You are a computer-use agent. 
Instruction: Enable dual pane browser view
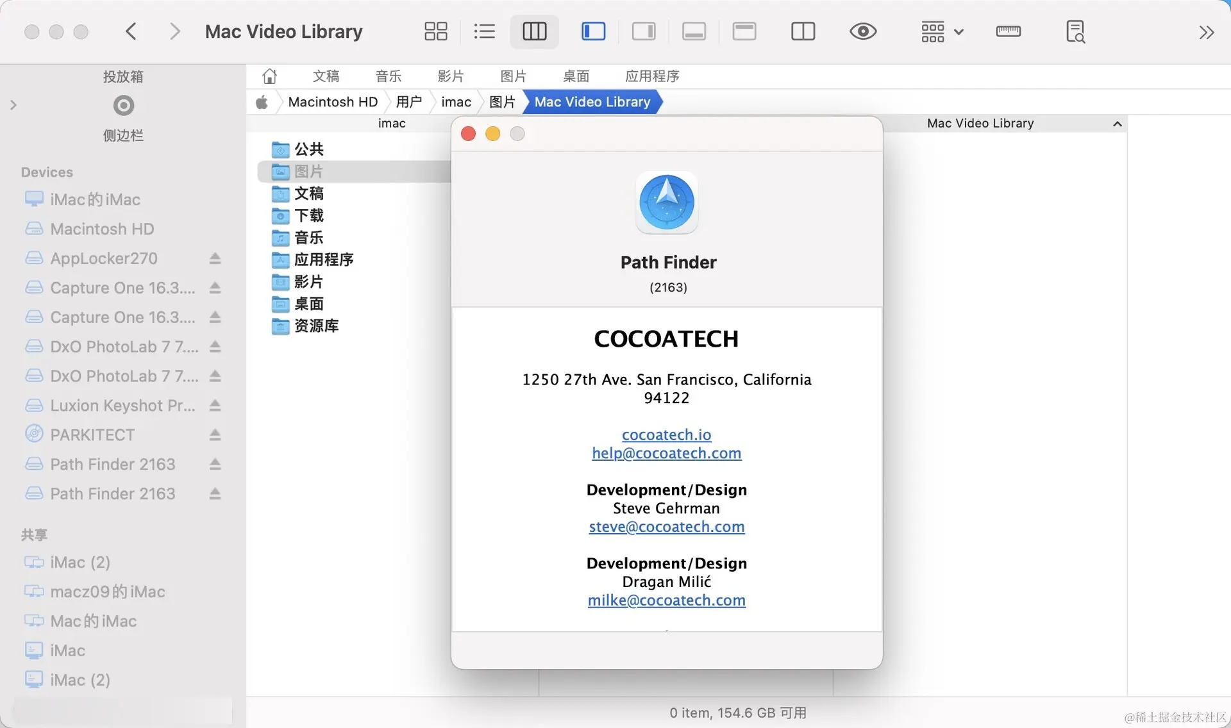(x=803, y=31)
